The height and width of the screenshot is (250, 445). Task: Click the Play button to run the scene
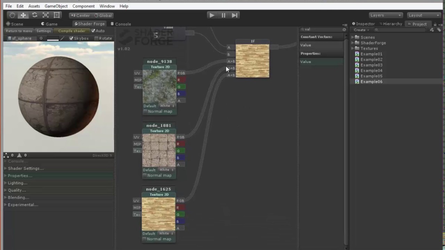pos(212,15)
